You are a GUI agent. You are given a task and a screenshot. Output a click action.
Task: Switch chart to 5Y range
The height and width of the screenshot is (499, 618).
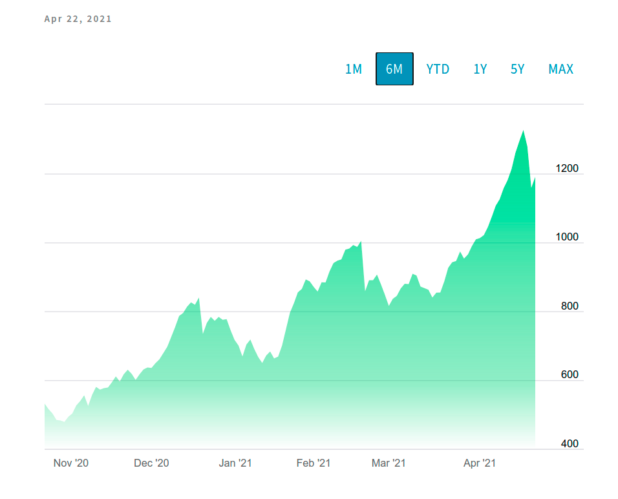[518, 69]
